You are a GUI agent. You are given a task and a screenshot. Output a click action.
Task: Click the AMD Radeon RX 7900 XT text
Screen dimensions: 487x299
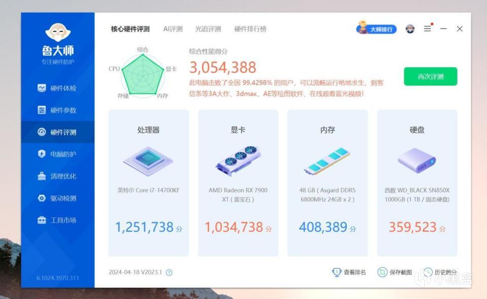click(x=238, y=195)
